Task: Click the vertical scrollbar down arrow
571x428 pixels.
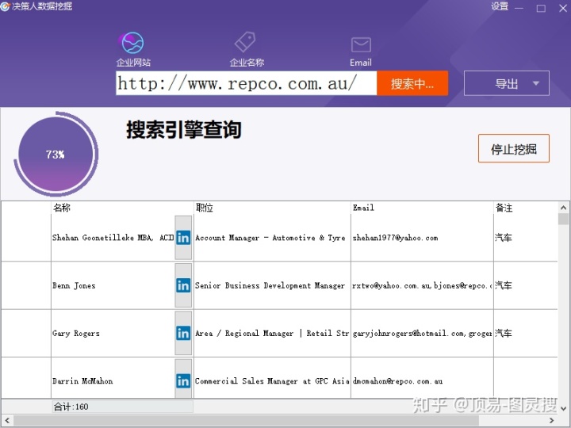Action: point(563,408)
